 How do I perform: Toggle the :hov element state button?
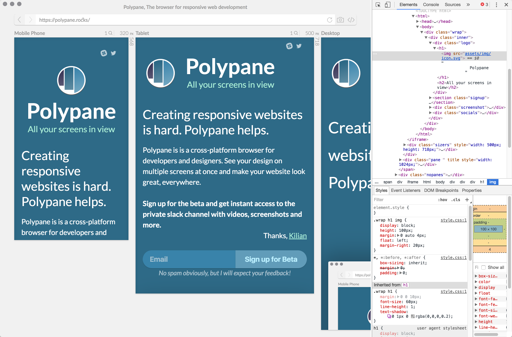pos(442,200)
